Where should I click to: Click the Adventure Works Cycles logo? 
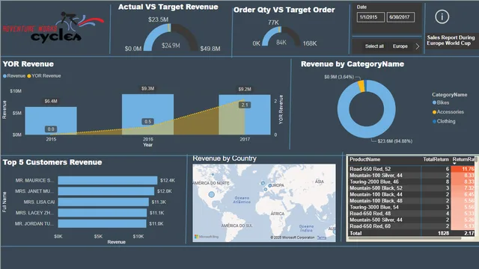point(53,28)
